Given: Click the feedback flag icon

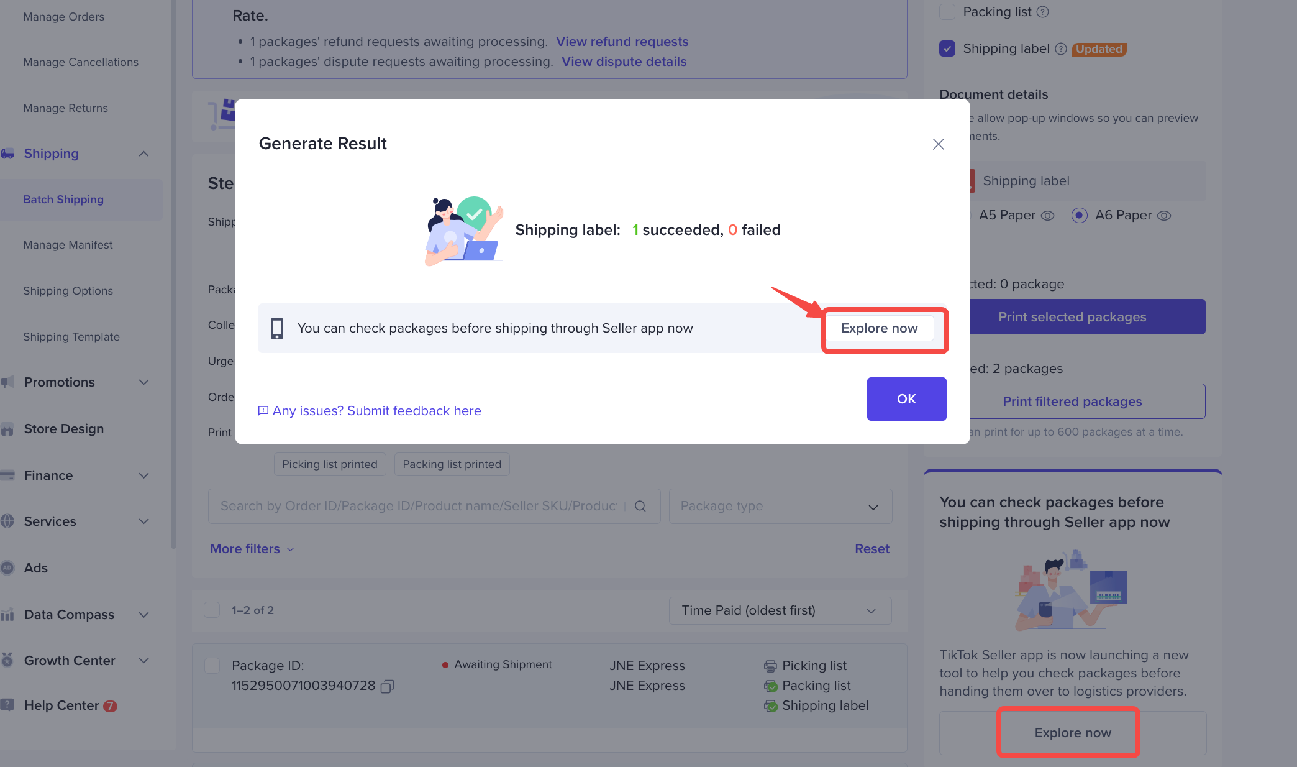Looking at the screenshot, I should pos(263,411).
